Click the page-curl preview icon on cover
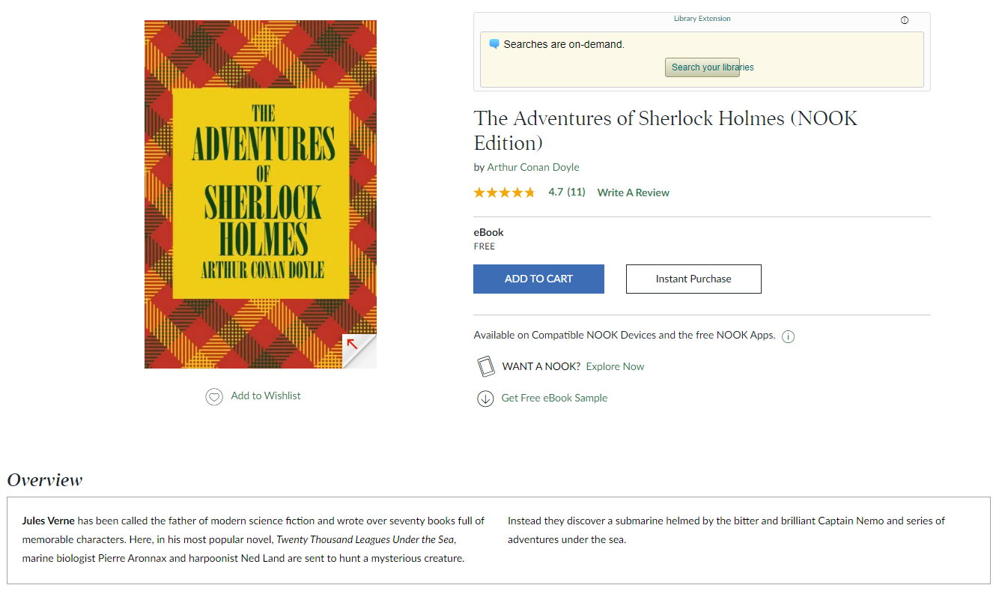The height and width of the screenshot is (600, 1002). [x=359, y=351]
